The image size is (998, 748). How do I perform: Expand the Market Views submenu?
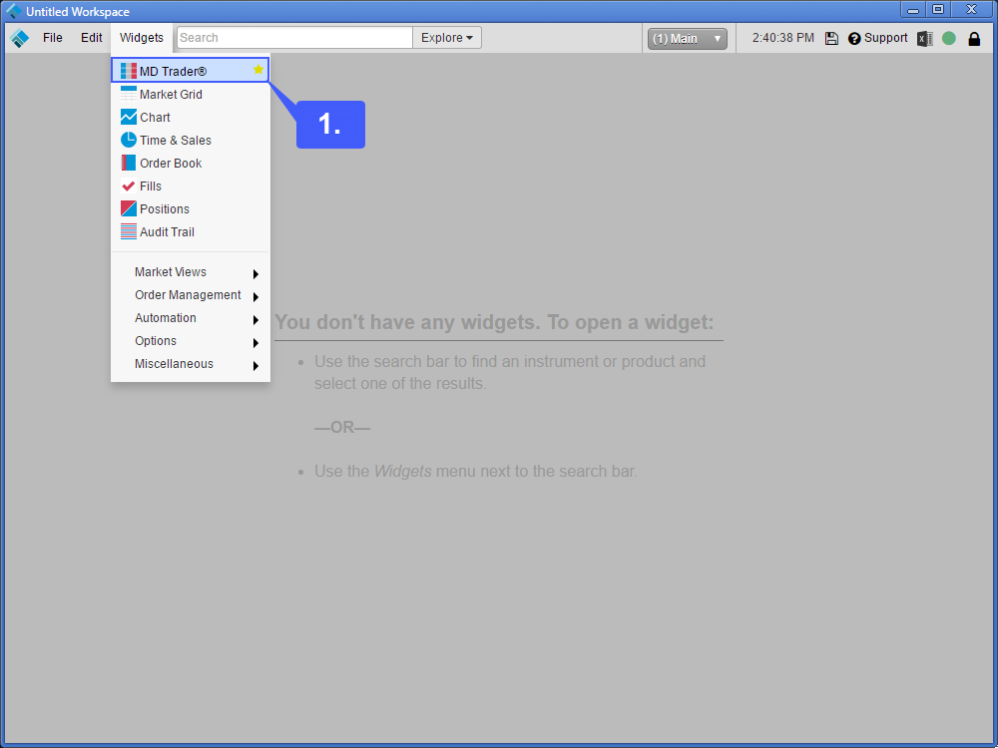tap(191, 272)
